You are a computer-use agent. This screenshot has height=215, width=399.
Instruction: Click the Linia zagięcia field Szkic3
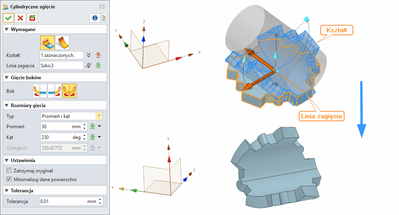(61, 65)
